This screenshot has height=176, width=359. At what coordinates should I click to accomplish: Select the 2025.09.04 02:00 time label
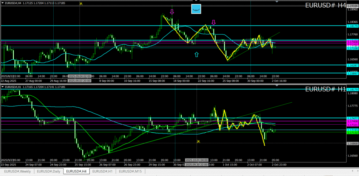[80, 76]
